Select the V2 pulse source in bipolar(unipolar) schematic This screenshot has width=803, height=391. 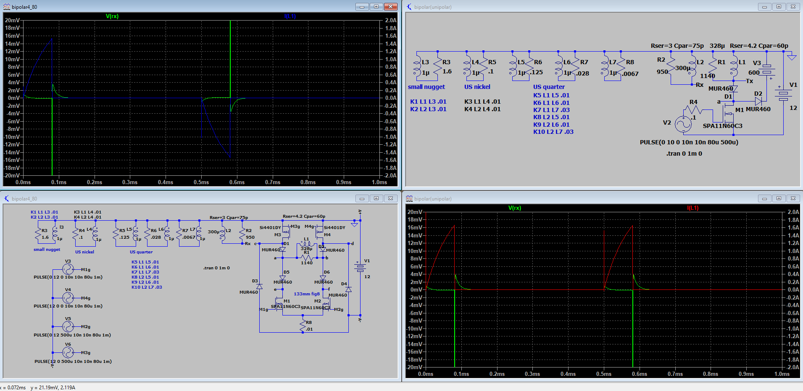pyautogui.click(x=683, y=123)
